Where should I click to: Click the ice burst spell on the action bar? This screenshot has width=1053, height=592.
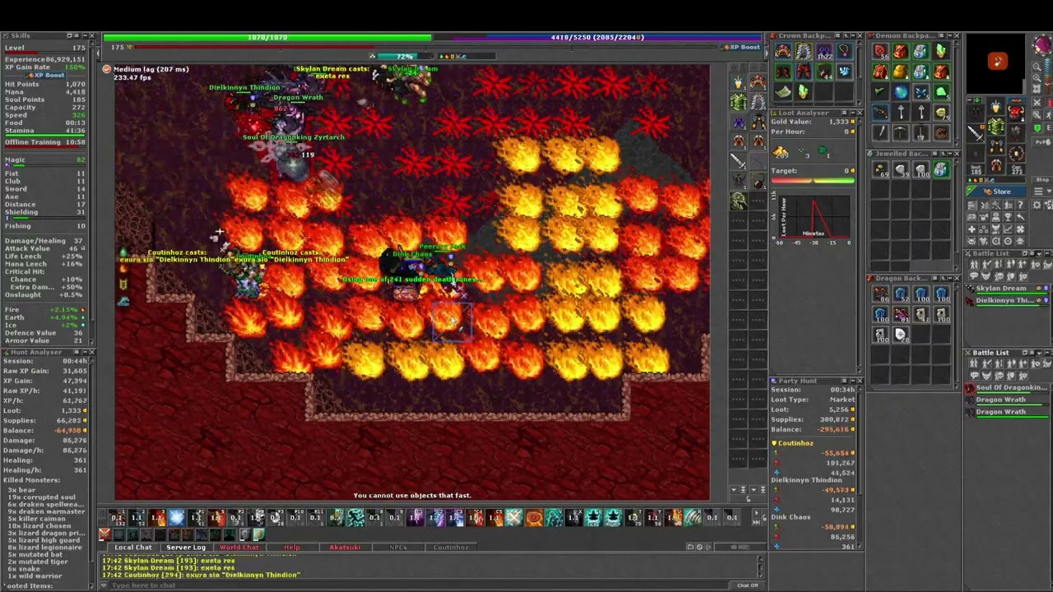pos(177,517)
